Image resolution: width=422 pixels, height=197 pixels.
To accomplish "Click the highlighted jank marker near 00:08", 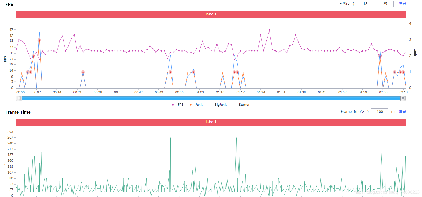I will point(39,40).
